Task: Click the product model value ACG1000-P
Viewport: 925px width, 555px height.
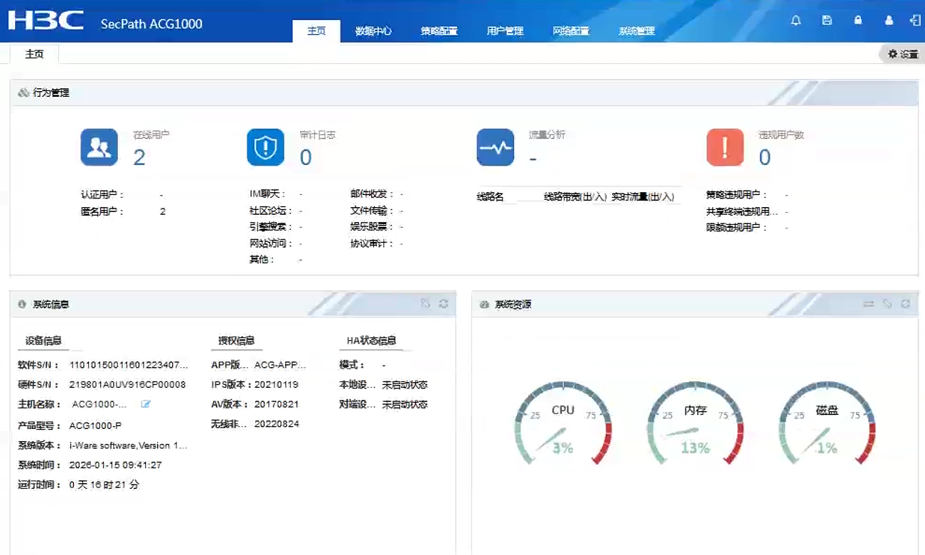Action: tap(95, 425)
